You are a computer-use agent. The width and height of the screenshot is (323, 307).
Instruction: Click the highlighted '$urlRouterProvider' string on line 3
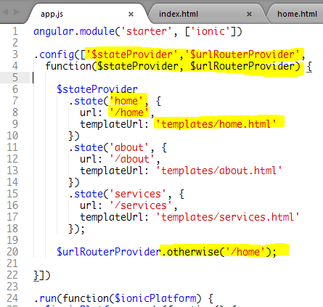click(242, 54)
